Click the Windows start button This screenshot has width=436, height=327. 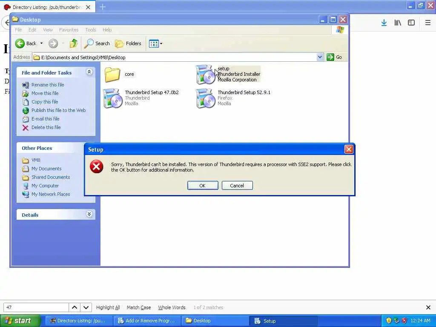pyautogui.click(x=20, y=321)
